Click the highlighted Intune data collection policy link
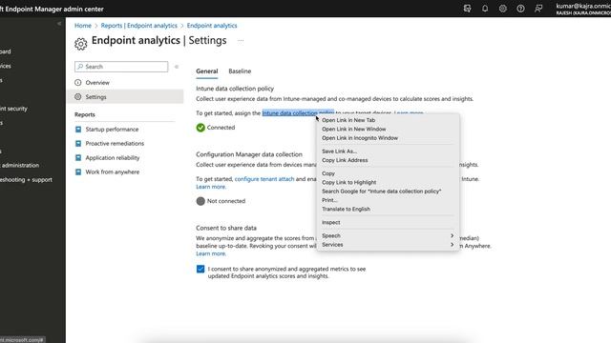 click(289, 113)
